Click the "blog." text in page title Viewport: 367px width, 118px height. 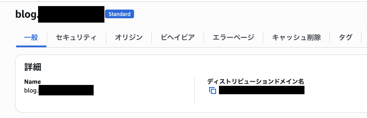click(26, 14)
